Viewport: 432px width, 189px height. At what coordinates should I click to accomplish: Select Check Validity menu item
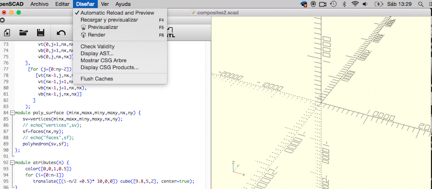click(120, 47)
